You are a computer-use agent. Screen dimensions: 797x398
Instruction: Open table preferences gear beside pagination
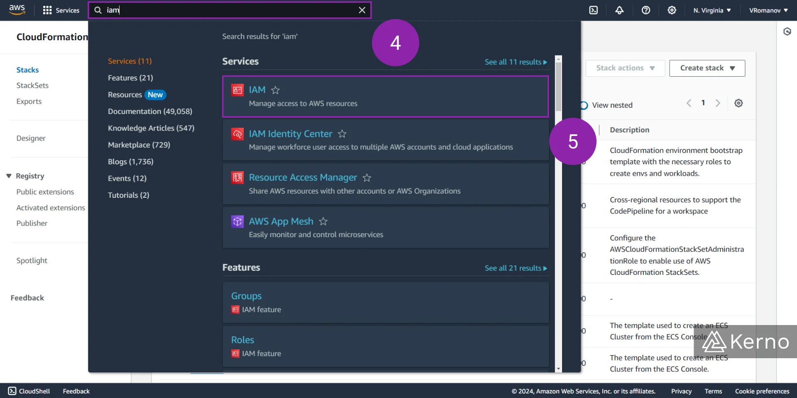pos(739,103)
